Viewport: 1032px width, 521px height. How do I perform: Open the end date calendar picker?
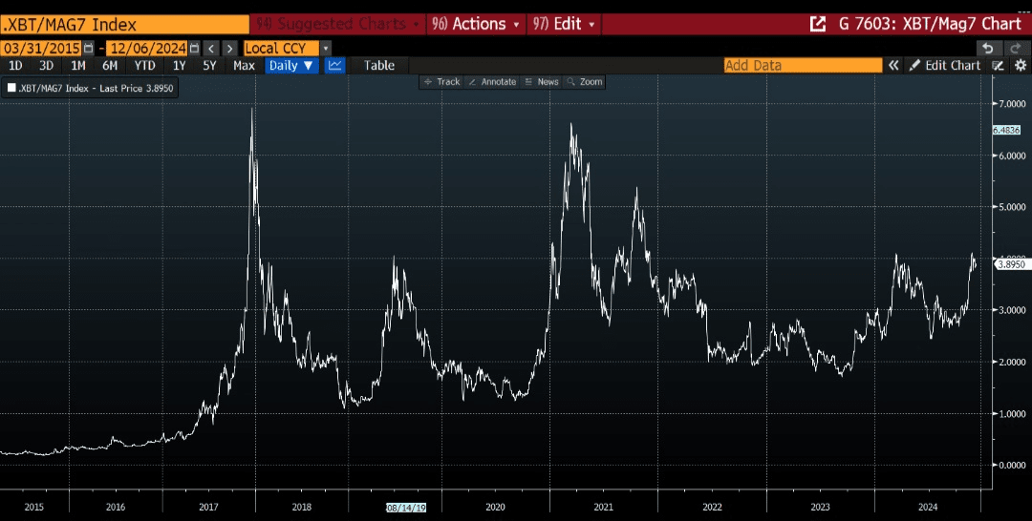194,49
